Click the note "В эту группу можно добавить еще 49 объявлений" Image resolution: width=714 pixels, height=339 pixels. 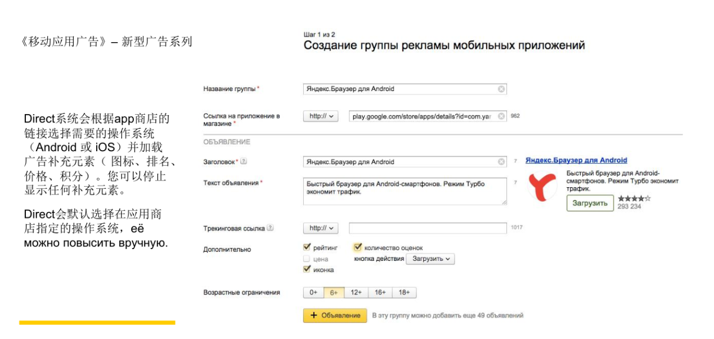(x=448, y=315)
